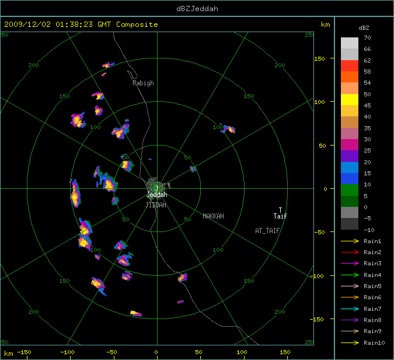This screenshot has height=360, width=394.
Task: Pick the magenta Rain3 arrow icon
Action: point(350,264)
